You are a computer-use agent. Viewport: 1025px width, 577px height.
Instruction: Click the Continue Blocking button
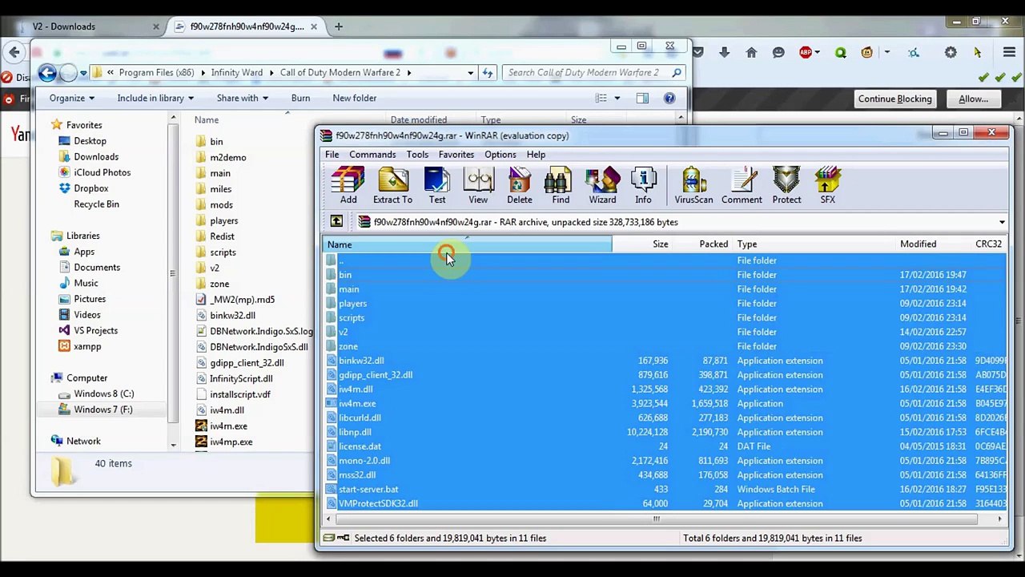(x=894, y=99)
